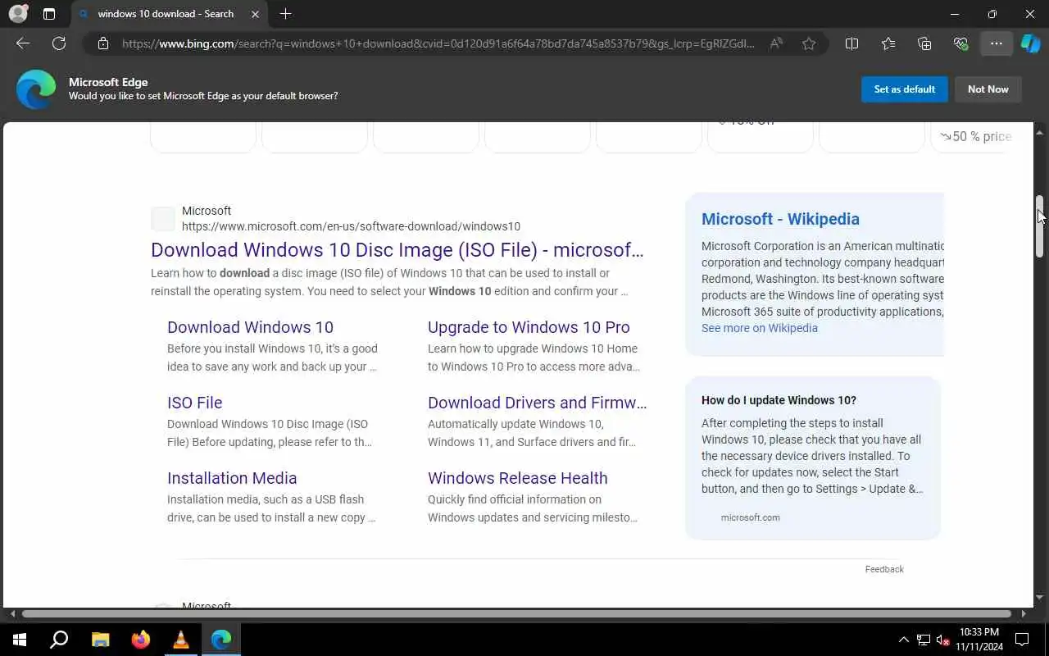Open Download Drivers and Firmware link
The image size is (1049, 656).
coord(537,403)
